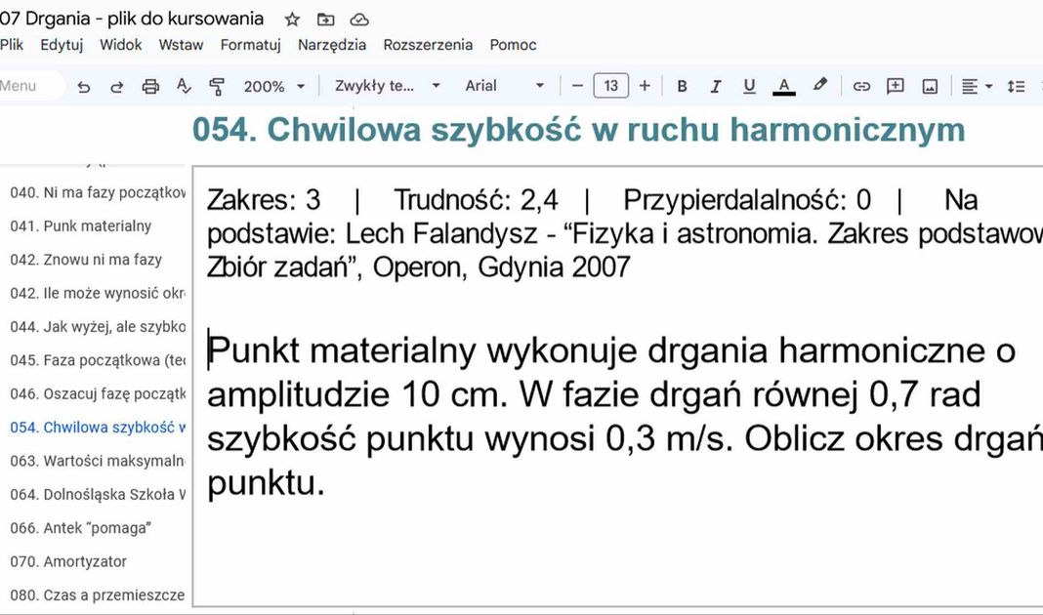The height and width of the screenshot is (615, 1043).
Task: Expand the paragraph style dropdown
Action: click(x=388, y=86)
